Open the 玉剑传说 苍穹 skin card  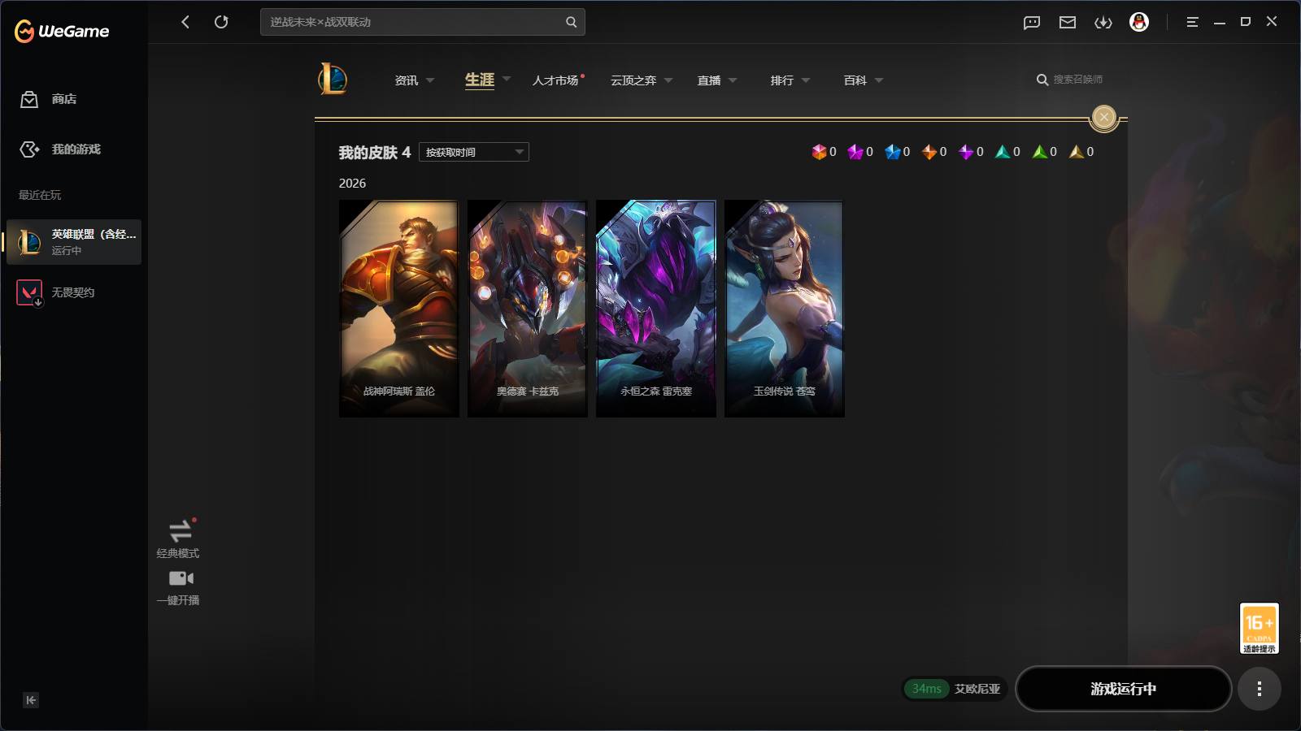785,309
